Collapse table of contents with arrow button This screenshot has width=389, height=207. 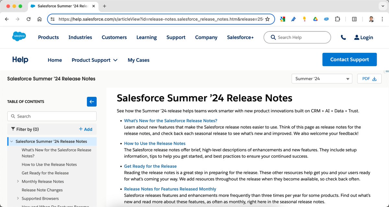[92, 102]
